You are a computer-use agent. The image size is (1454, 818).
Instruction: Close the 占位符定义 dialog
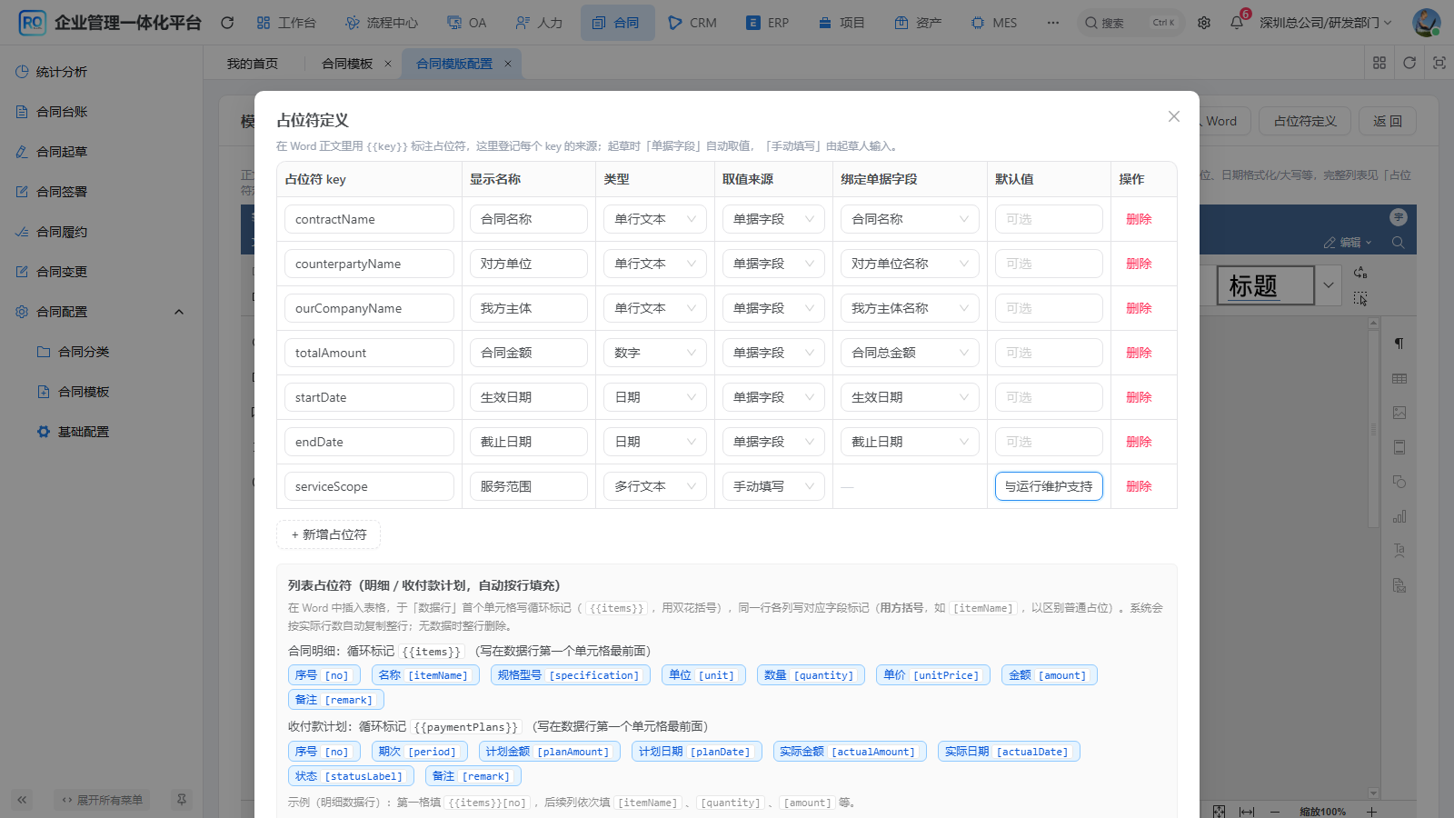[x=1174, y=116]
